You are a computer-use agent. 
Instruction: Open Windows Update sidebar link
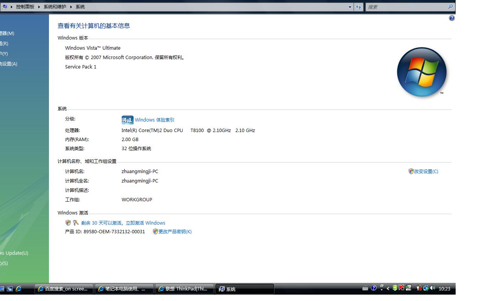point(14,253)
